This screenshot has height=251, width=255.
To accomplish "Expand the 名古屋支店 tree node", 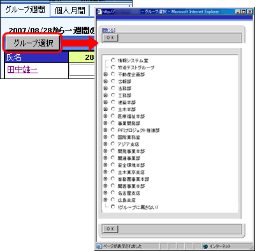I will pyautogui.click(x=105, y=193).
